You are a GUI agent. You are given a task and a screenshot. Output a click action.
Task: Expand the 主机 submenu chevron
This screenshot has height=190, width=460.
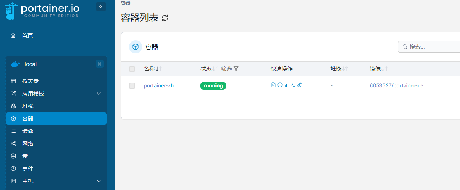click(99, 181)
